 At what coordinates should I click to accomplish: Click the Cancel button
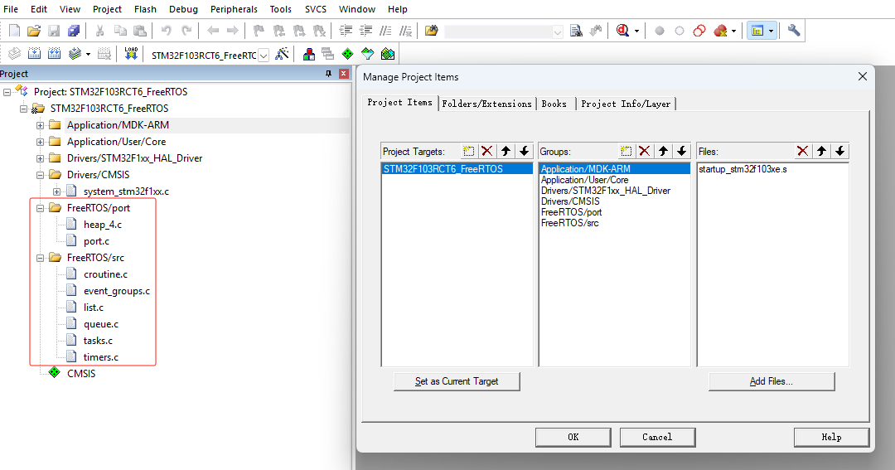657,437
